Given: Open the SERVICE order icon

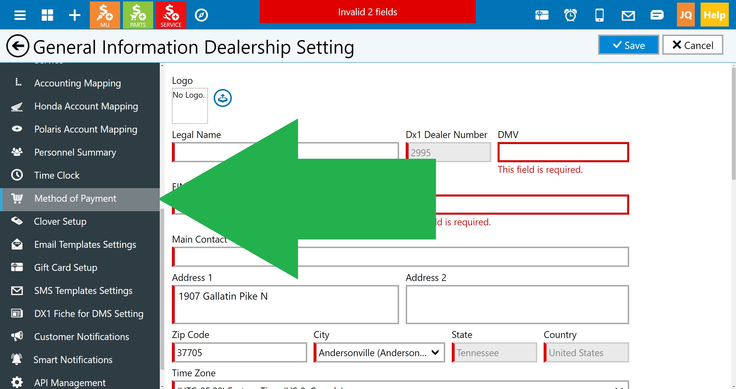Looking at the screenshot, I should (171, 15).
